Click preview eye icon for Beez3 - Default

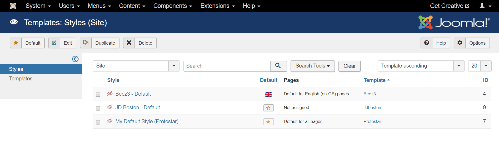click(110, 94)
